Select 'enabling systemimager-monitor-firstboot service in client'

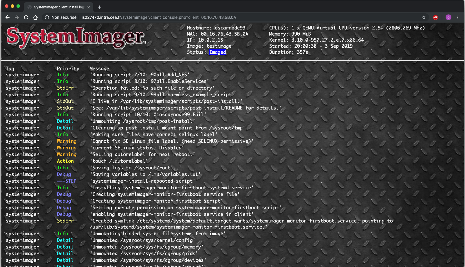click(x=171, y=214)
